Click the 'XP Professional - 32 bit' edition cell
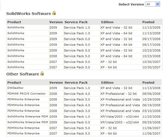The image size is (165, 137). click(118, 94)
